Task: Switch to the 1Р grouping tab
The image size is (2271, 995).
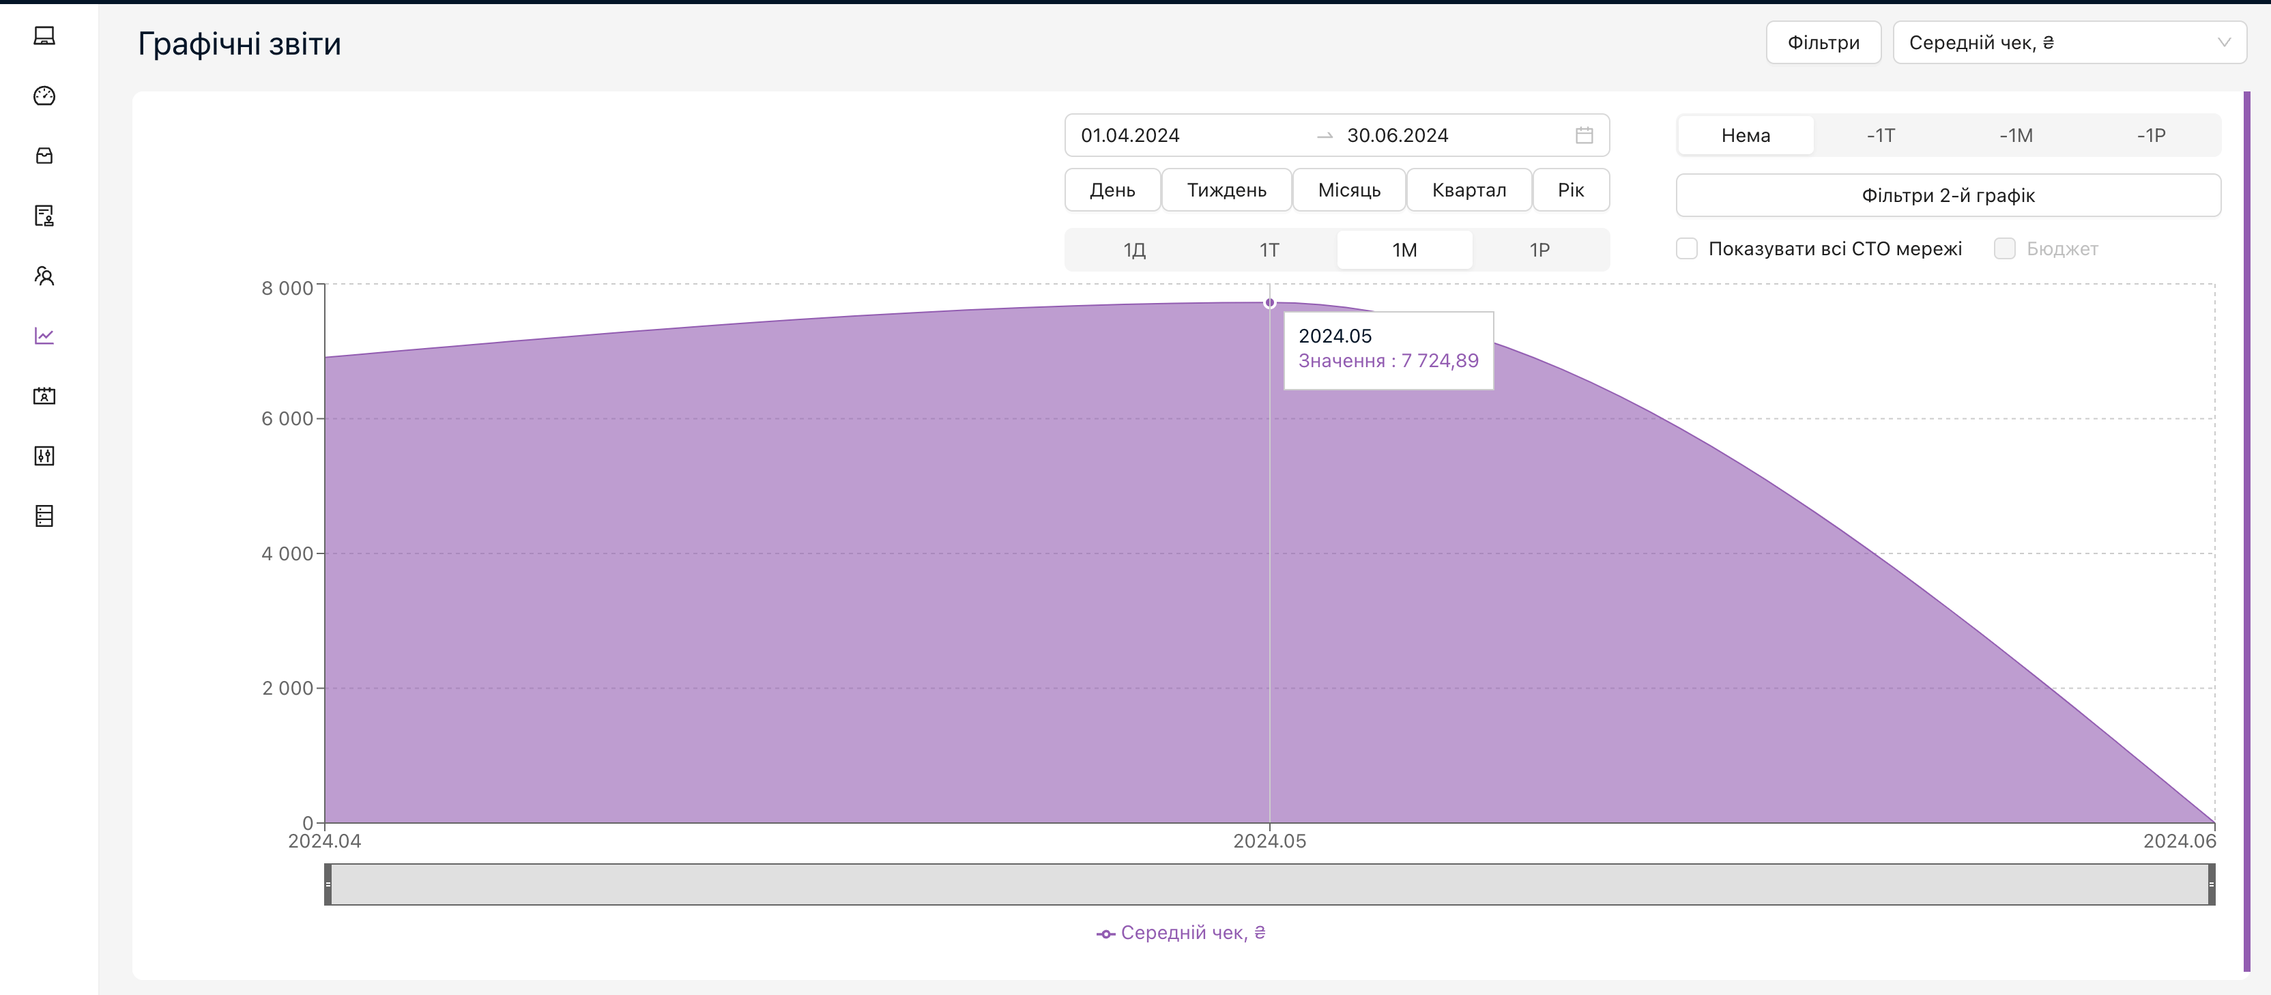Action: [x=1538, y=250]
